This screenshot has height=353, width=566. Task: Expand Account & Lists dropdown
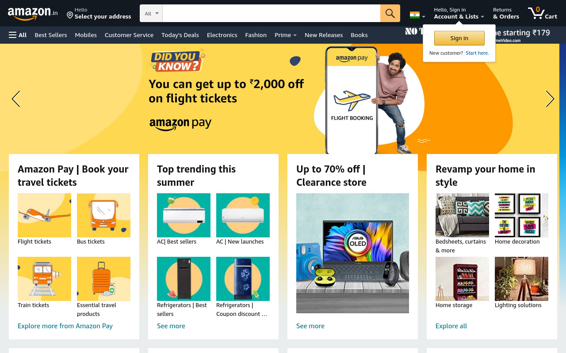point(459,13)
